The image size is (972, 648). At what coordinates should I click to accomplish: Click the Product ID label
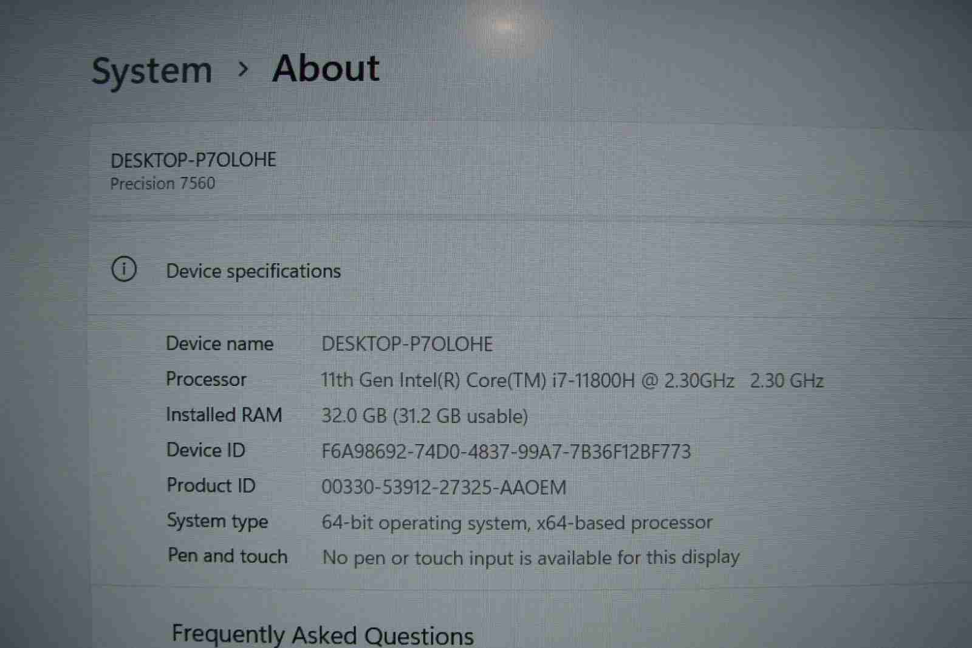211,485
